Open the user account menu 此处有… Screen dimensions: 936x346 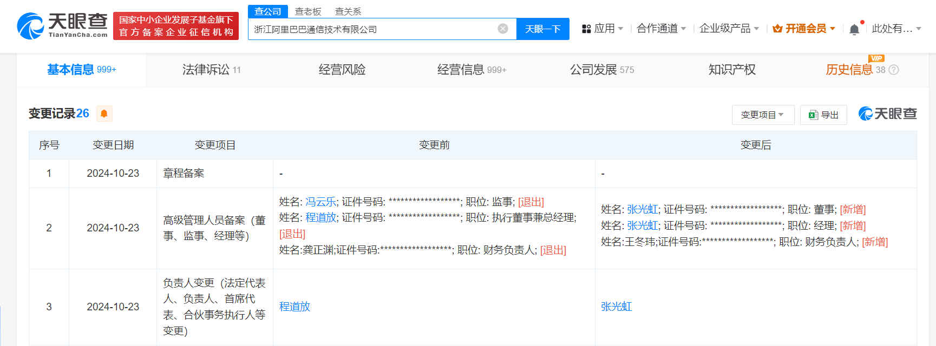coord(896,29)
